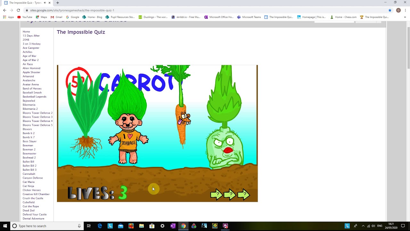This screenshot has width=410, height=231.
Task: Click the last green skip arrow in game
Action: point(244,194)
